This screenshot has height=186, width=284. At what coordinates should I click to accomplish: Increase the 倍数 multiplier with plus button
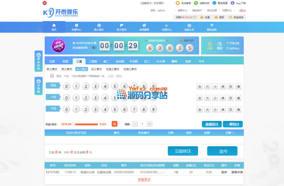(150, 124)
